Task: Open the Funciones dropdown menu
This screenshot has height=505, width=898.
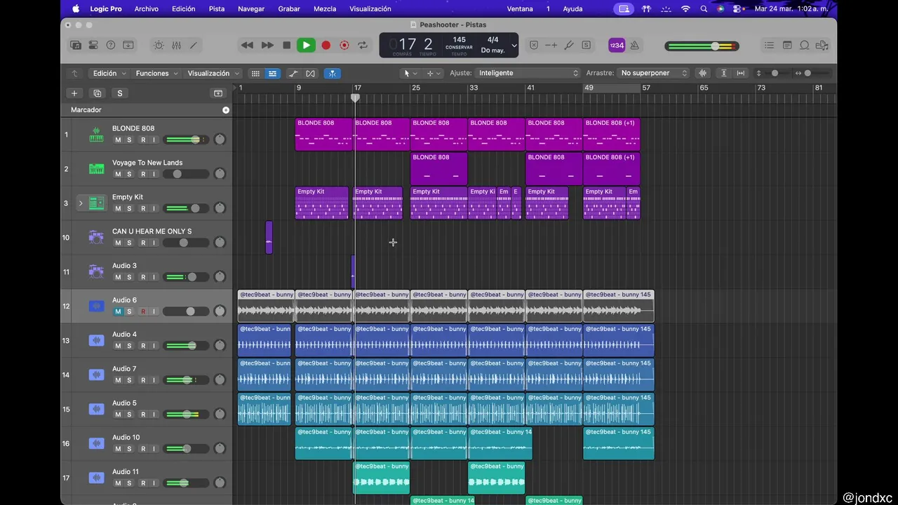Action: coord(157,73)
